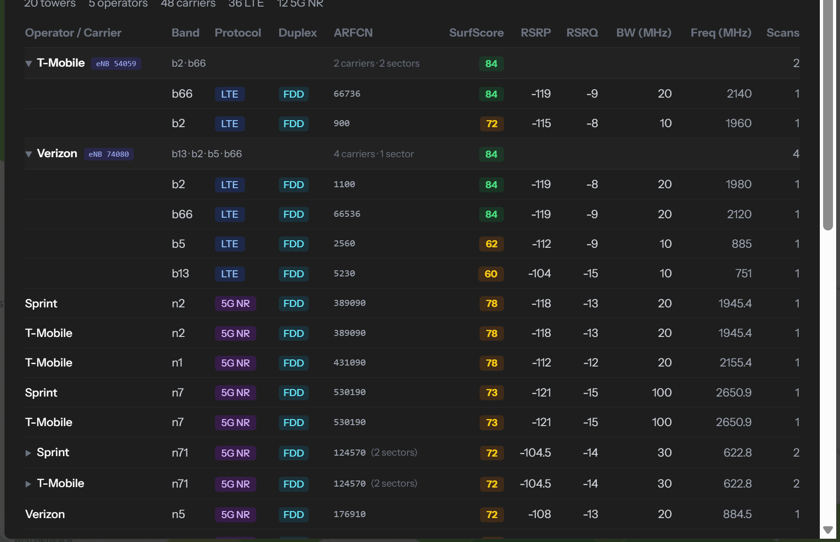Collapse the T-Mobile eNB 54059 group
This screenshot has width=840, height=542.
pyautogui.click(x=29, y=63)
